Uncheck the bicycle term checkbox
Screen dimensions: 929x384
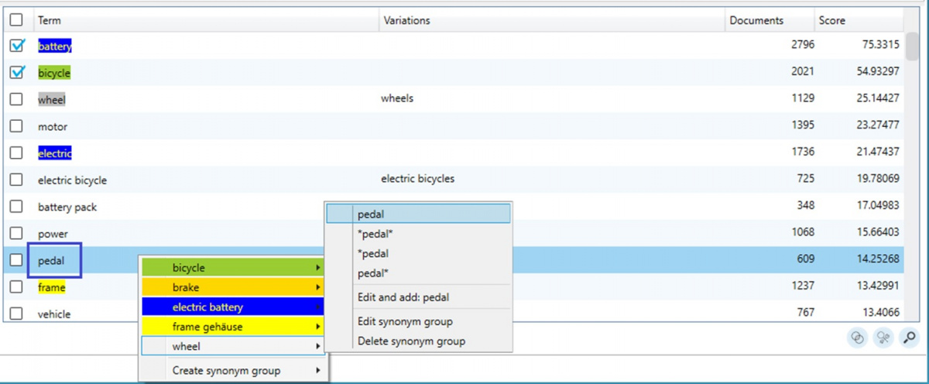pyautogui.click(x=16, y=73)
